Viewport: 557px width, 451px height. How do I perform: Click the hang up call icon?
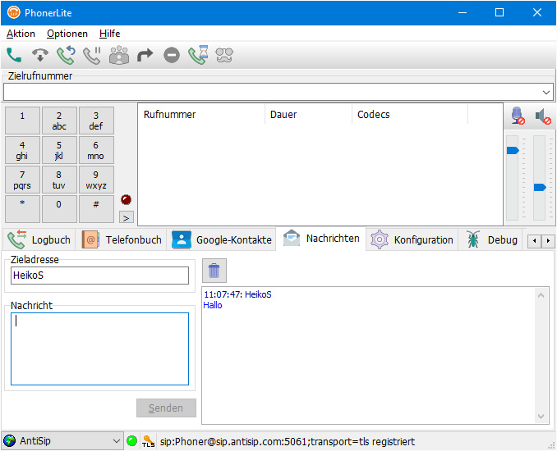[39, 56]
